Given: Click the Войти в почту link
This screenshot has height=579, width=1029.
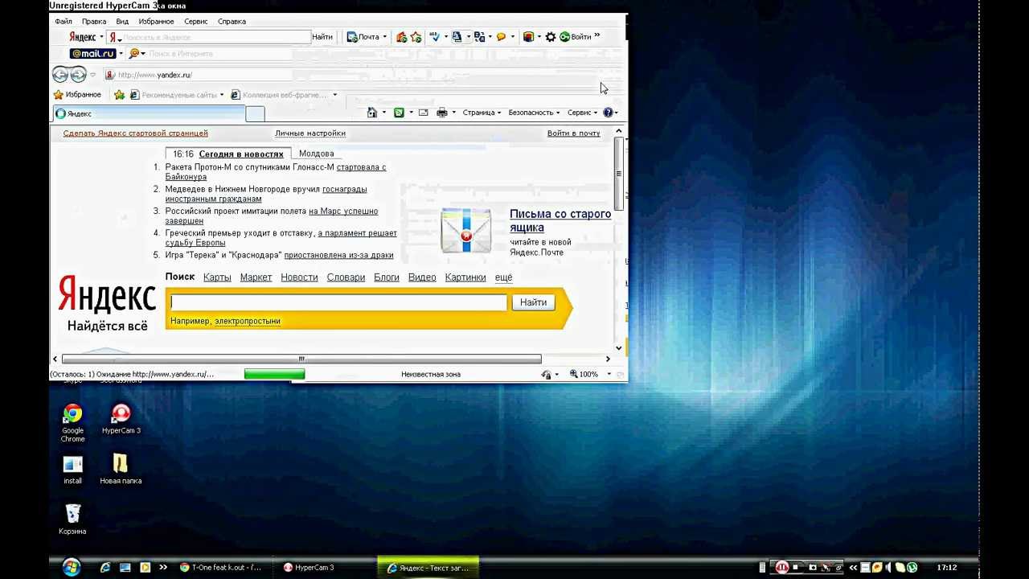Looking at the screenshot, I should tap(573, 133).
